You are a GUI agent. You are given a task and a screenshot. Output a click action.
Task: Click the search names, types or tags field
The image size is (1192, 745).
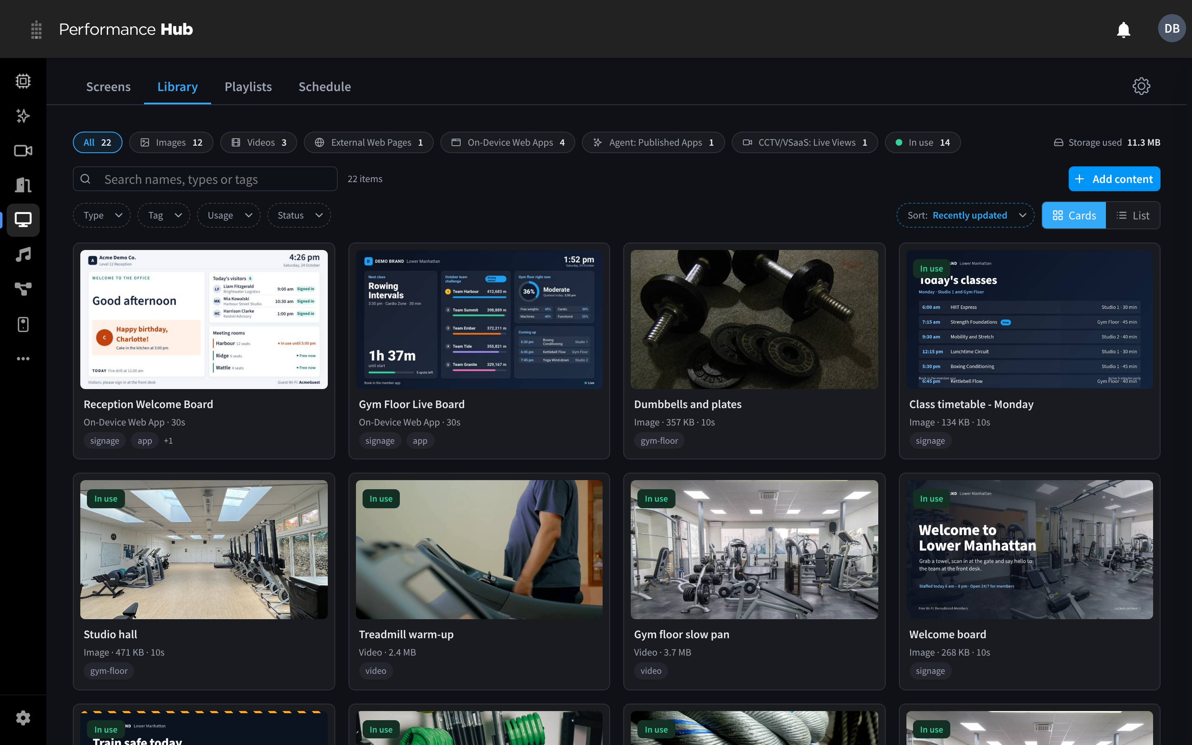point(205,179)
